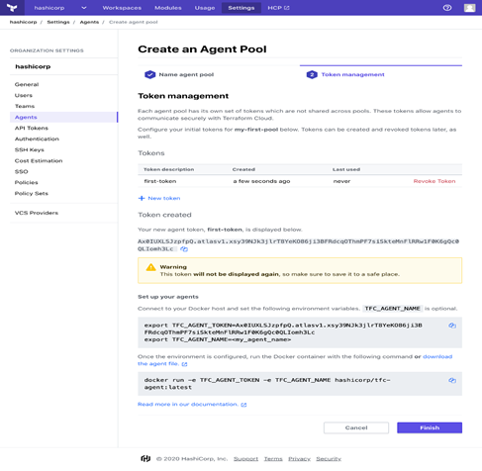This screenshot has height=471, width=482.
Task: Select Agents in the sidebar
Action: pos(63,117)
